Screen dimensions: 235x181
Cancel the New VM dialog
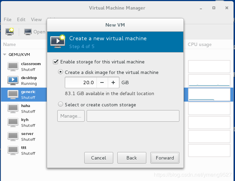pyautogui.click(x=99, y=158)
